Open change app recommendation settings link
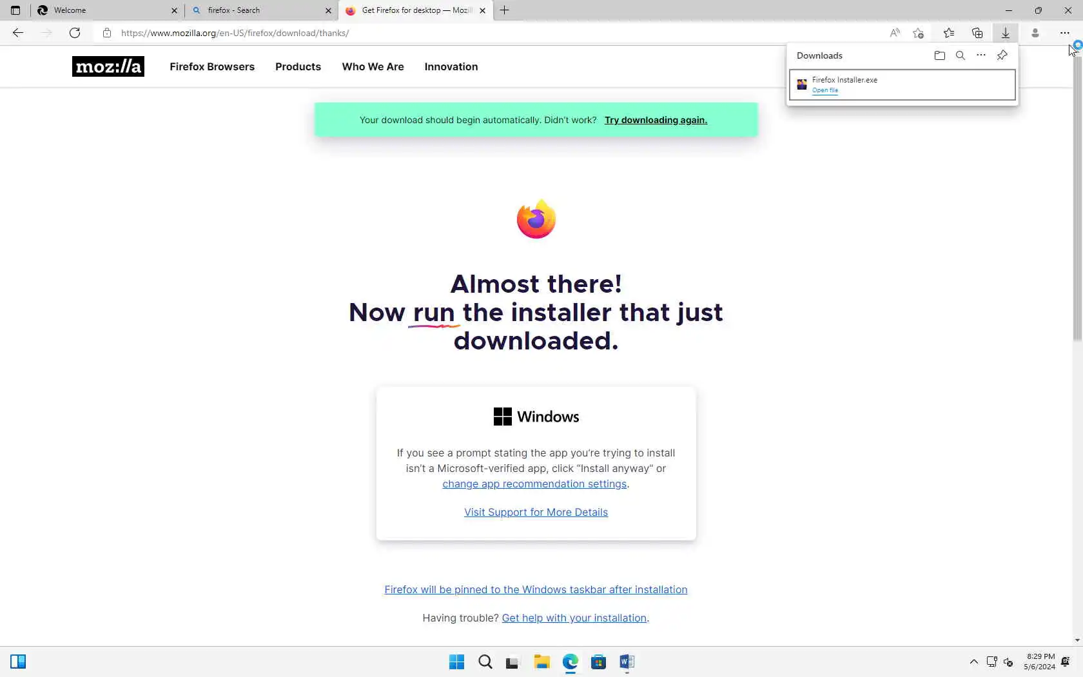1083x677 pixels. 534,484
